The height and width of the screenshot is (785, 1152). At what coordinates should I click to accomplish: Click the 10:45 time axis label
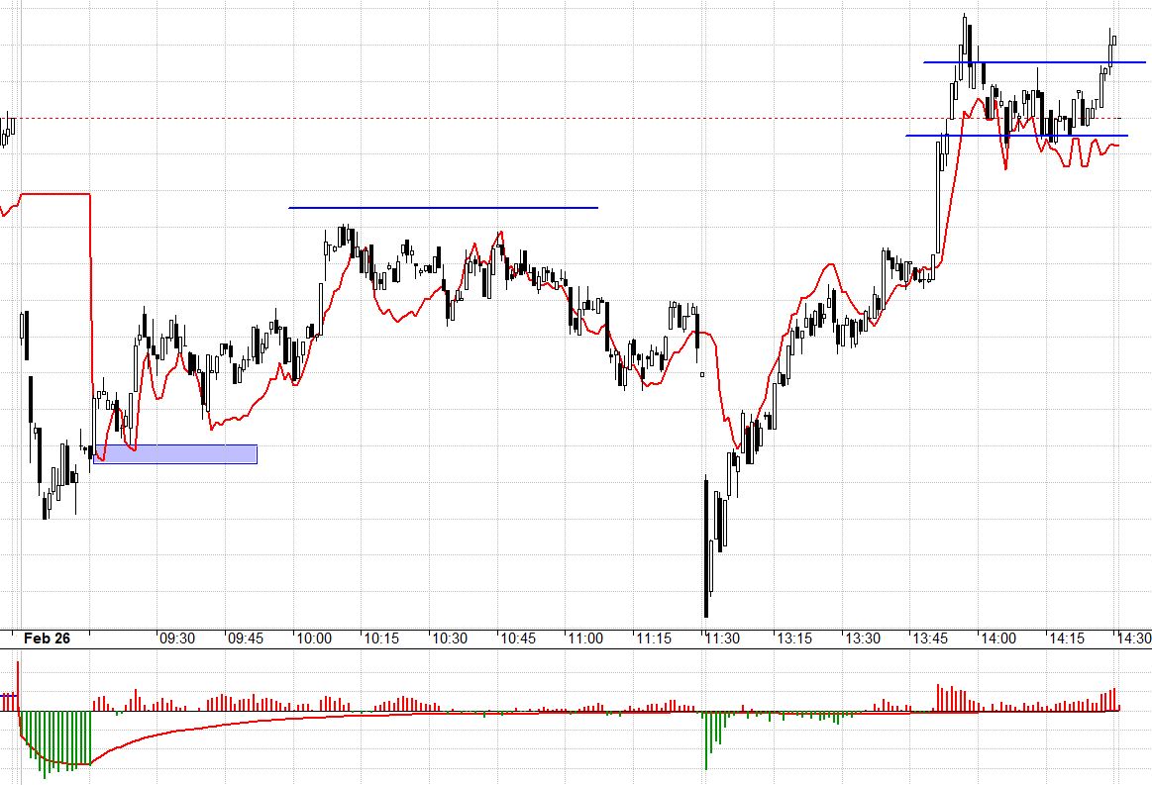pyautogui.click(x=518, y=638)
